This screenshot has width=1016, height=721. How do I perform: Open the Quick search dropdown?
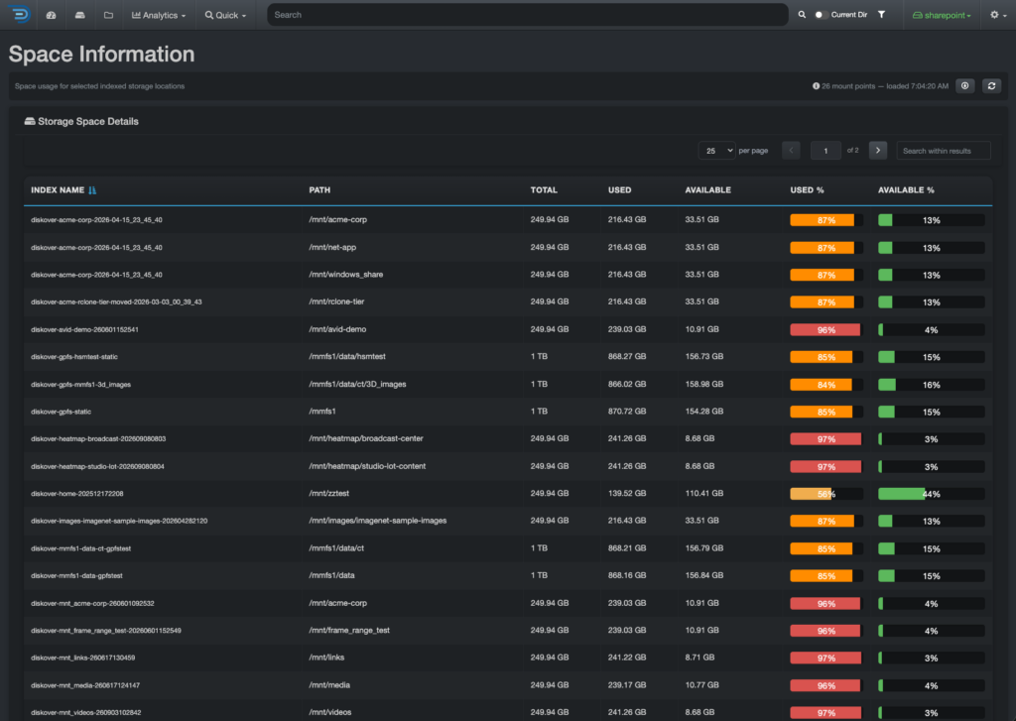[x=225, y=15]
